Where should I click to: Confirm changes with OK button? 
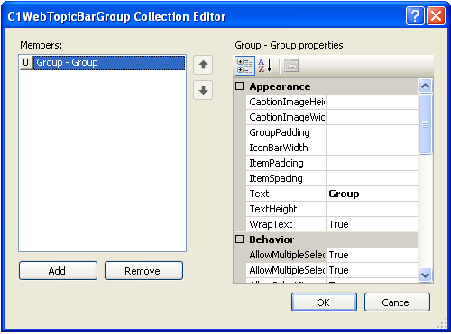324,302
